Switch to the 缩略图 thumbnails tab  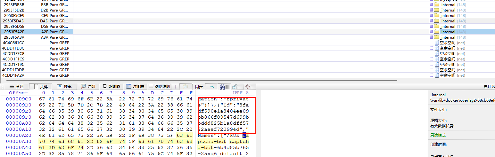[111, 87]
